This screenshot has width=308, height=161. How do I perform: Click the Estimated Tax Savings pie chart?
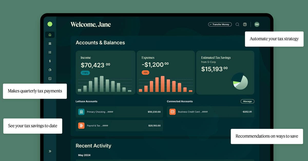240,81
